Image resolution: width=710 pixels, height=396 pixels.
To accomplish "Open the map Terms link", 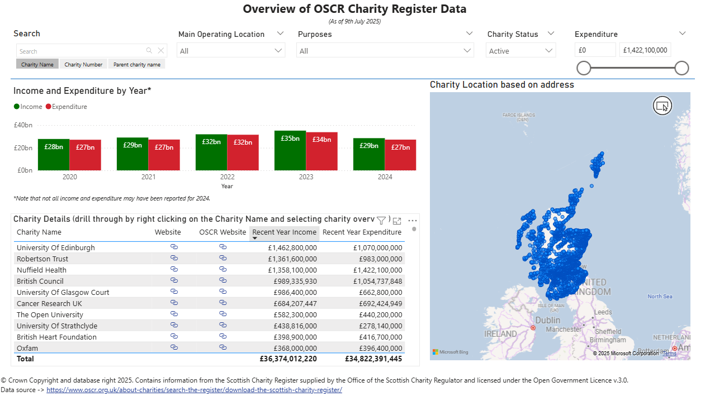I will pyautogui.click(x=669, y=354).
